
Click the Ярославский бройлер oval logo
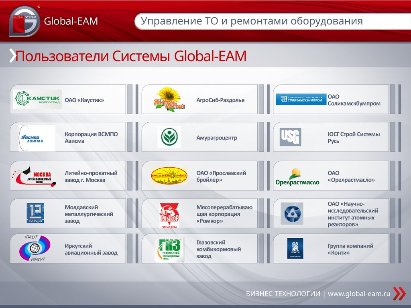(169, 176)
